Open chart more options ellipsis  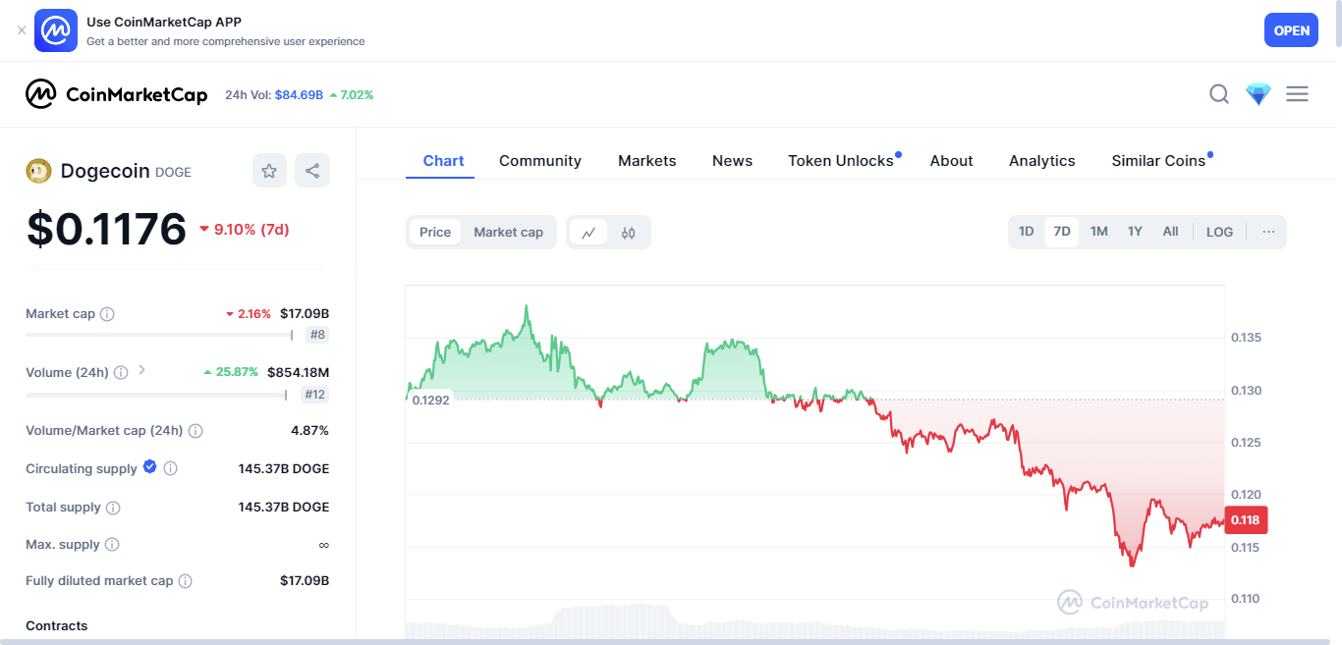pyautogui.click(x=1268, y=232)
